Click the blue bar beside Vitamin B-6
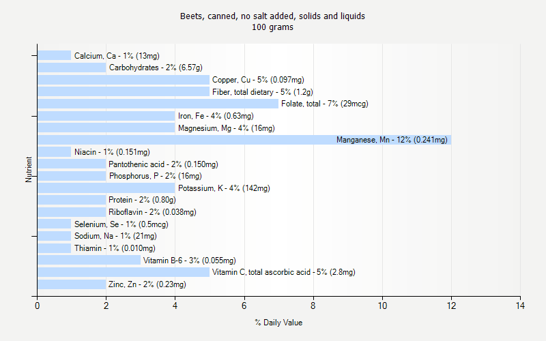The height and width of the screenshot is (341, 546). click(89, 260)
